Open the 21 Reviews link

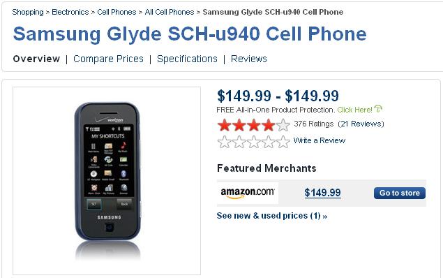pyautogui.click(x=361, y=124)
